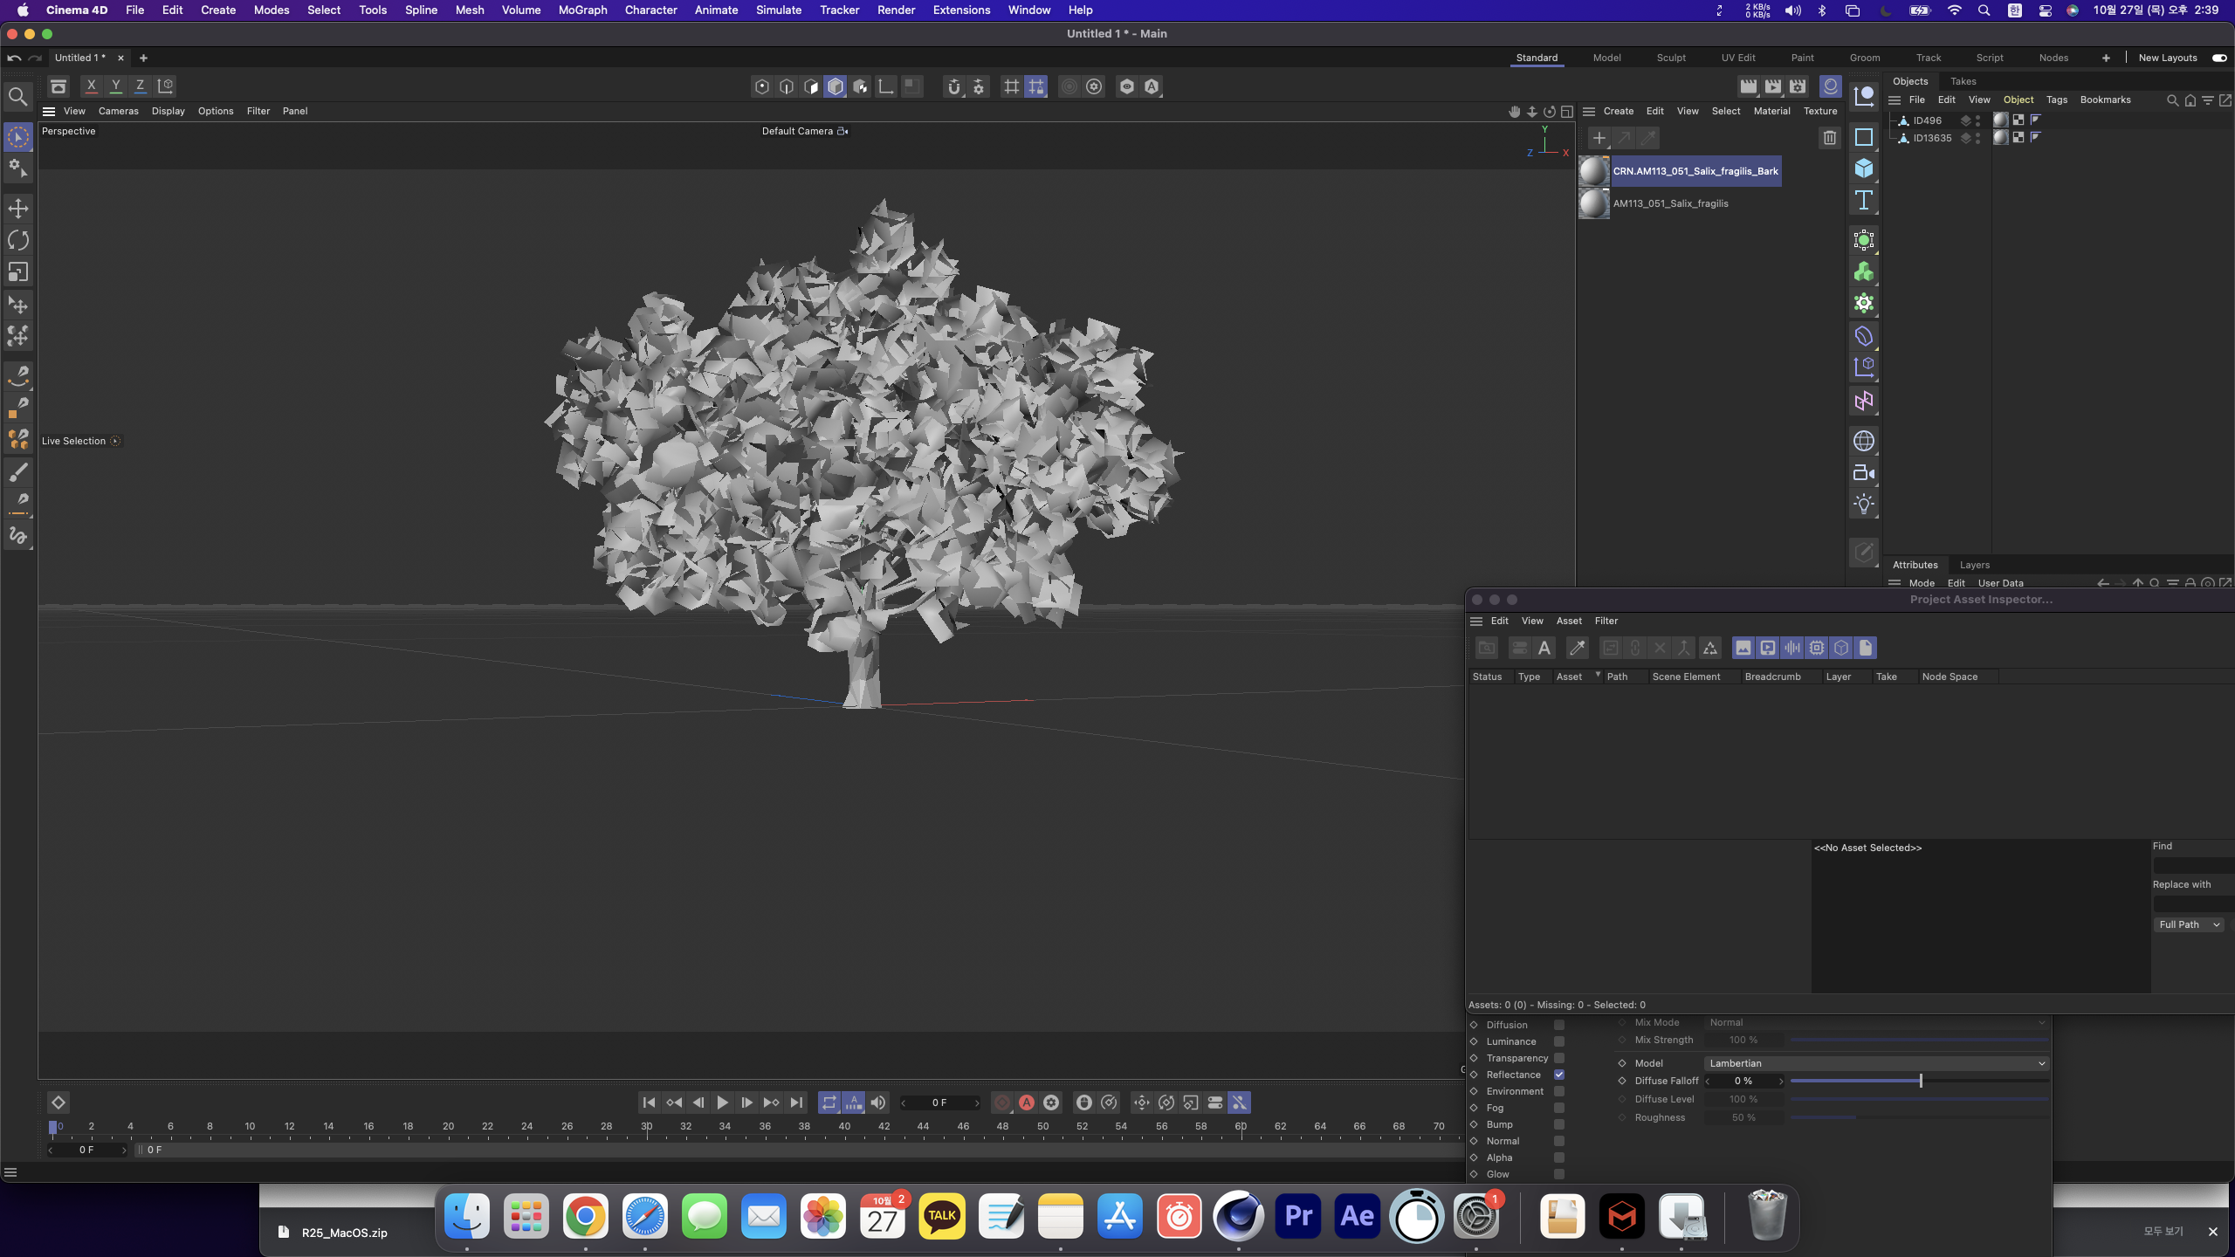Image resolution: width=2235 pixels, height=1257 pixels.
Task: Click the Snap enable icon
Action: 955,86
